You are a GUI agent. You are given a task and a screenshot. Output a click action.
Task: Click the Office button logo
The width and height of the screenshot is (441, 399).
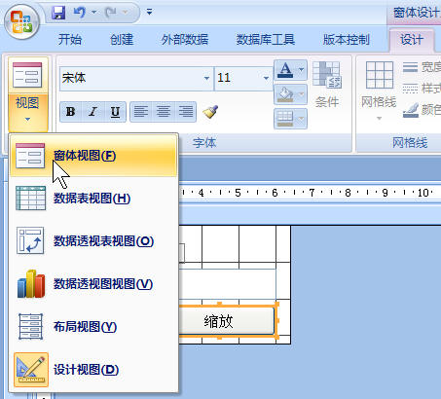(21, 21)
